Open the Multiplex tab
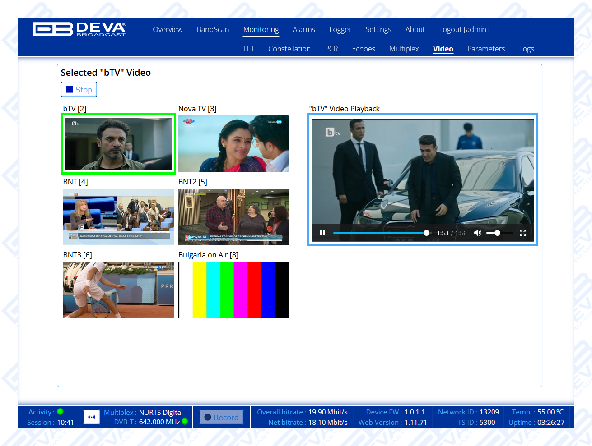Viewport: 592px width, 446px height. coord(404,49)
